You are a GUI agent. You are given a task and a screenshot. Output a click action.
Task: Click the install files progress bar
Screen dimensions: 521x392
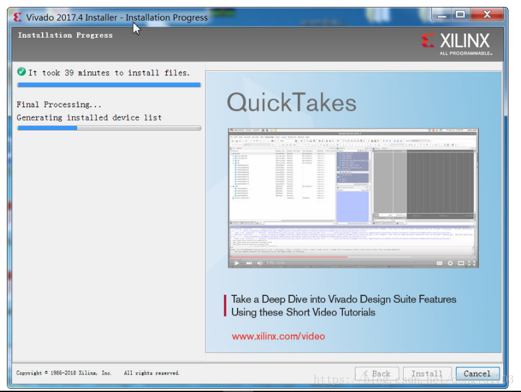coord(109,85)
